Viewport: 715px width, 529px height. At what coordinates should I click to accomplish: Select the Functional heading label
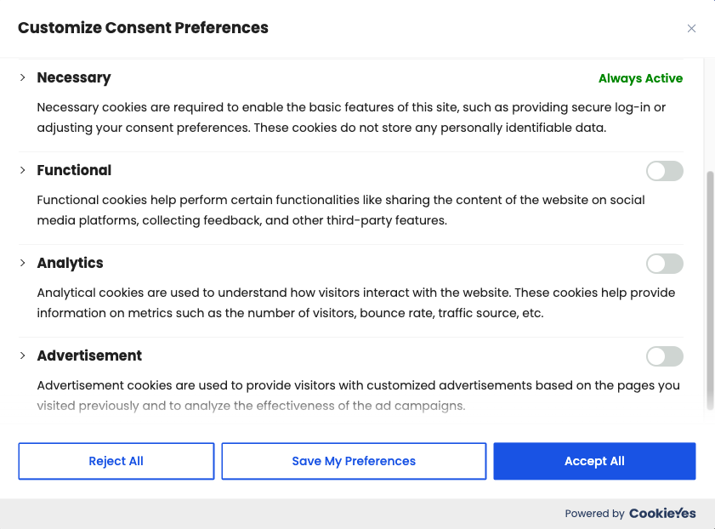(74, 170)
